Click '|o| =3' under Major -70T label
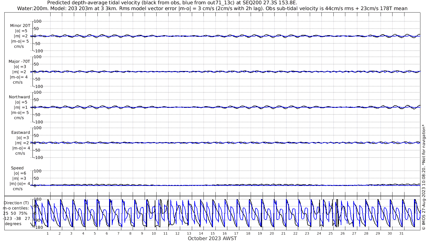The image size is (429, 245). point(20,66)
